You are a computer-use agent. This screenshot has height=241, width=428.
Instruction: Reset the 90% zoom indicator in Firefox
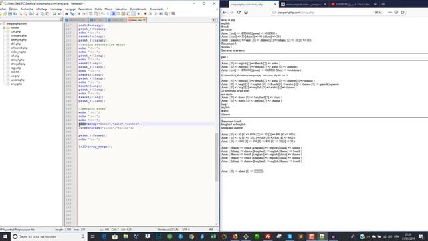(x=377, y=13)
